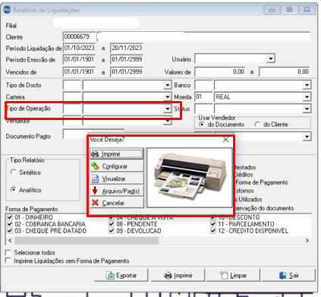Click the red X icon next to Cancelar
321x297 pixels.
[95, 203]
